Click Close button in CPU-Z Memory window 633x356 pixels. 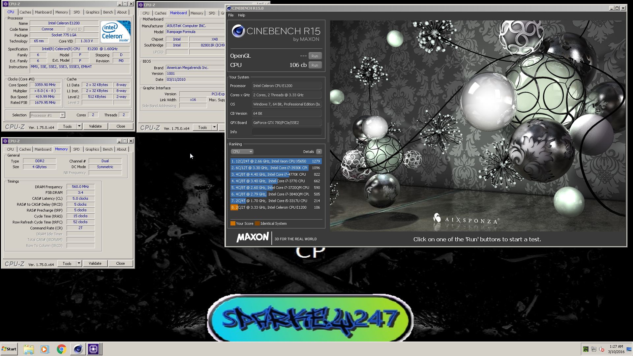(x=120, y=263)
